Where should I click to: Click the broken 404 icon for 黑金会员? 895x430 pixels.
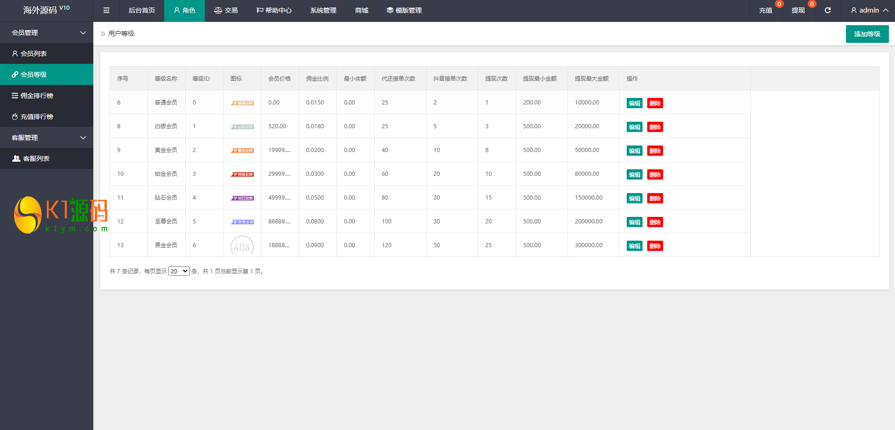click(242, 245)
